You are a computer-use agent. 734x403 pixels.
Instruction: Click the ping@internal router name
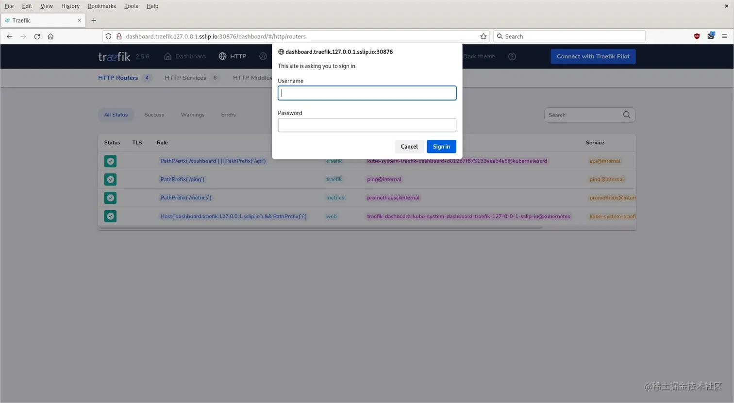pos(384,180)
